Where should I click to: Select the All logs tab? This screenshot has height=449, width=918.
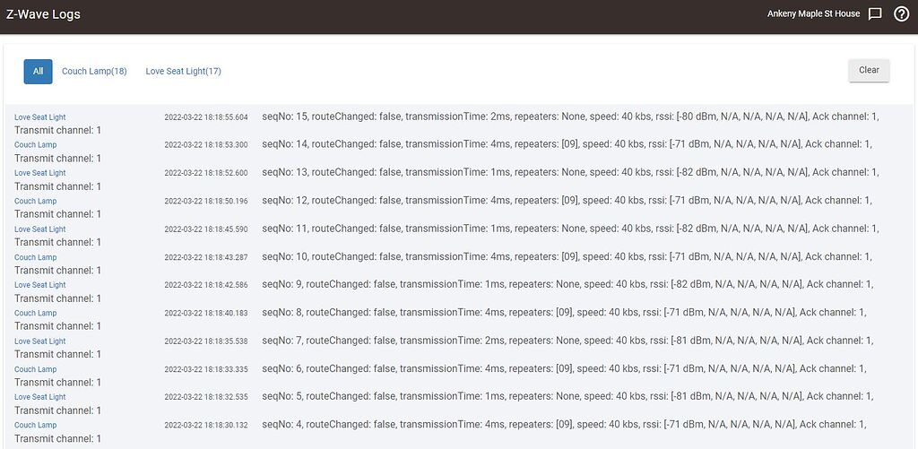pyautogui.click(x=38, y=72)
